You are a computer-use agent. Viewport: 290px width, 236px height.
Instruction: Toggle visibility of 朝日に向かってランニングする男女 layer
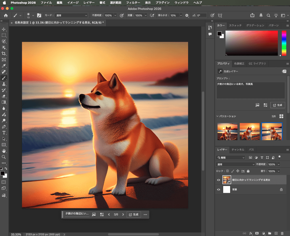[x=218, y=180]
